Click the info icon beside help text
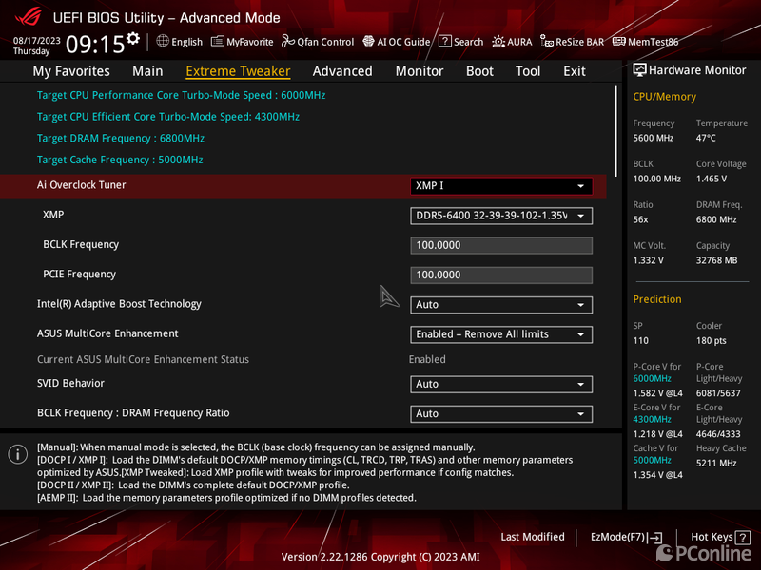Viewport: 761px width, 570px height. [x=18, y=454]
